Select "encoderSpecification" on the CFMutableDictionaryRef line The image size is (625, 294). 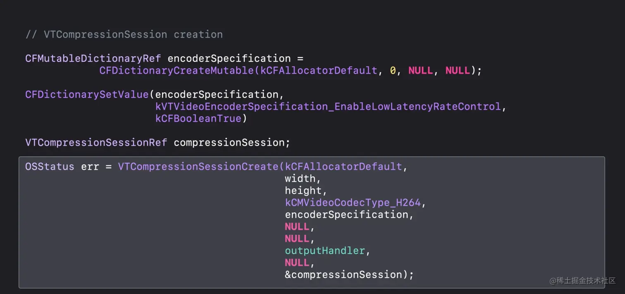[229, 59]
